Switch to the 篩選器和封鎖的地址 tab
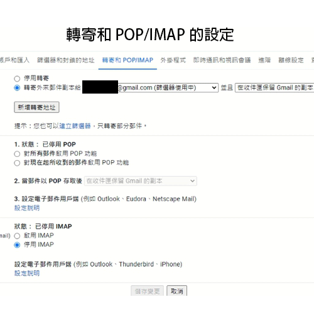Image resolution: width=314 pixels, height=314 pixels. pos(66,60)
